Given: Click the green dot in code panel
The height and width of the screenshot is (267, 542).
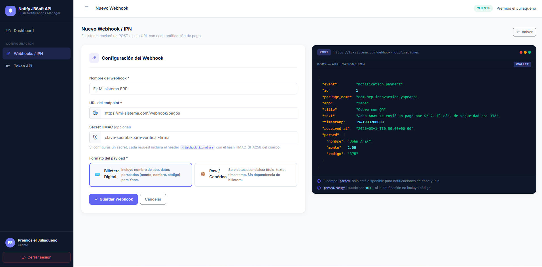Looking at the screenshot, I should coord(530,52).
